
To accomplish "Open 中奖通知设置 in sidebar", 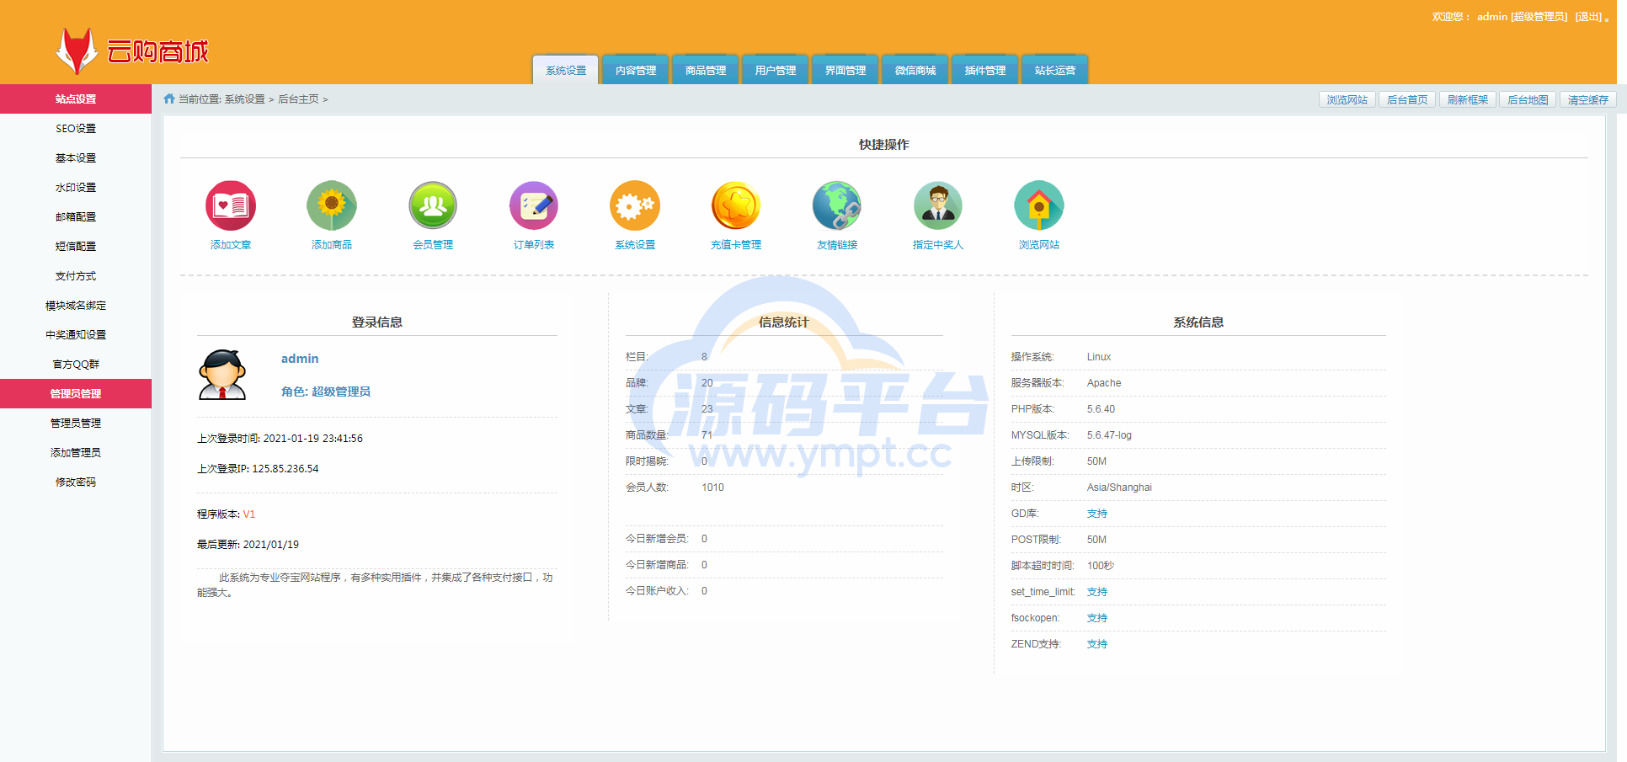I will (x=76, y=334).
